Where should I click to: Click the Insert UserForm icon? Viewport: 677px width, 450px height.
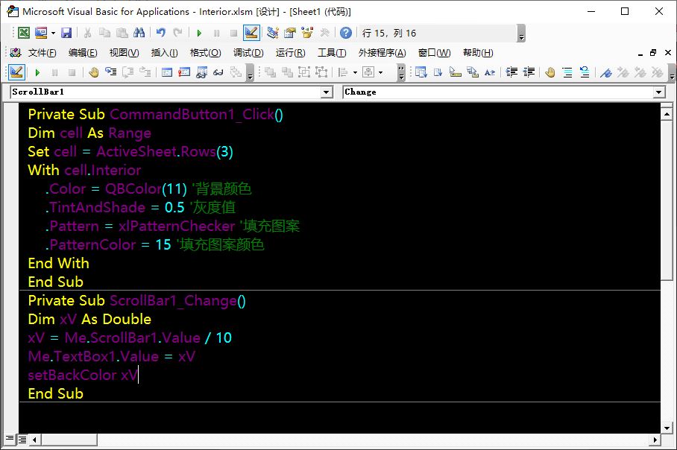tap(41, 33)
